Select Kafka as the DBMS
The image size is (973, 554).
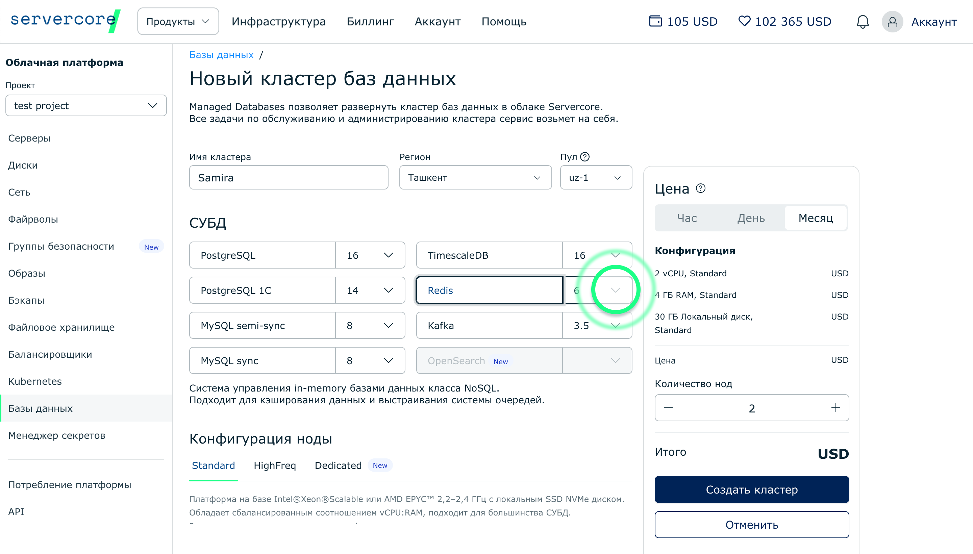coord(489,325)
